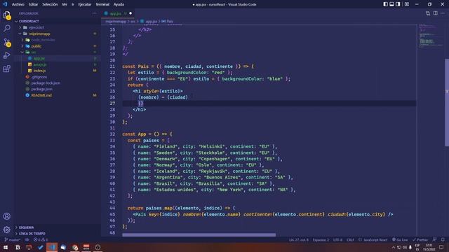This screenshot has height=252, width=449.
Task: Open the Editar menu
Action: click(x=33, y=4)
